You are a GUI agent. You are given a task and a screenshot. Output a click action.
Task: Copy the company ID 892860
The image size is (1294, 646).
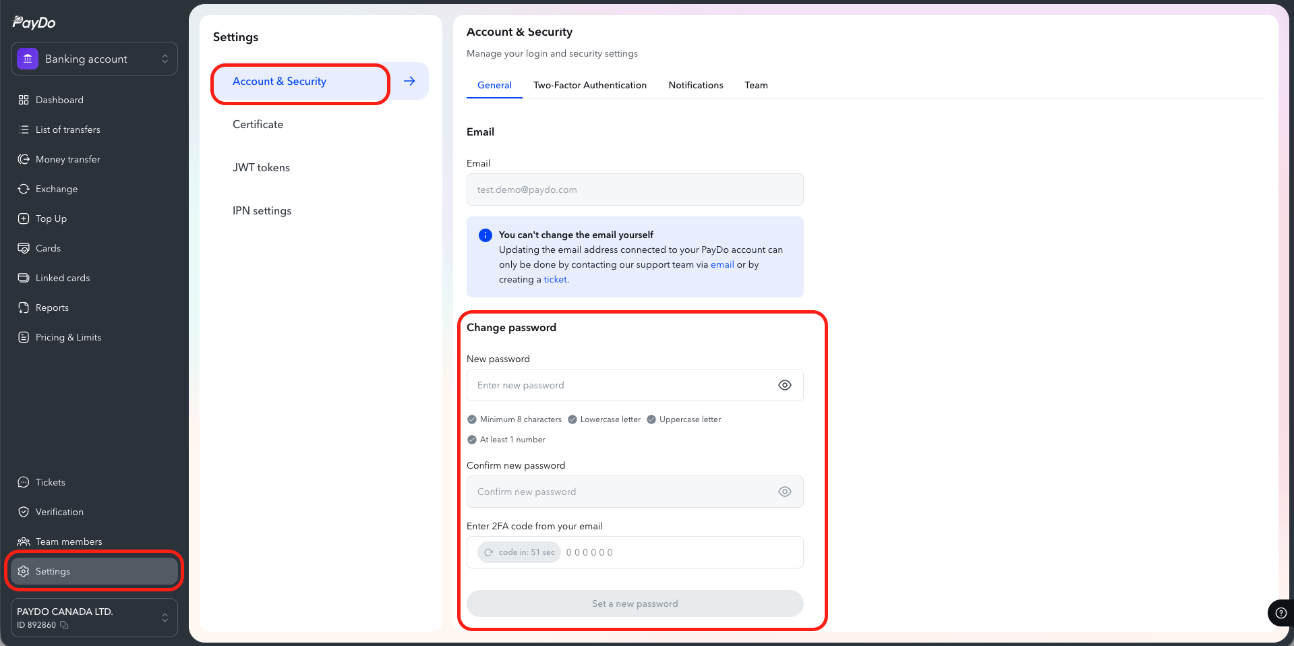tap(64, 625)
